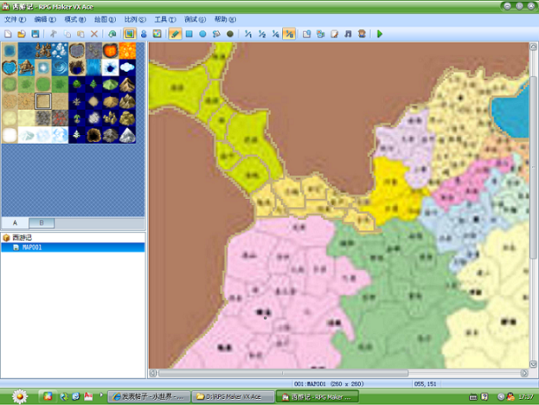Viewport: 539px width, 405px height.
Task: Pick the selected sand tile with black outline
Action: 43,101
